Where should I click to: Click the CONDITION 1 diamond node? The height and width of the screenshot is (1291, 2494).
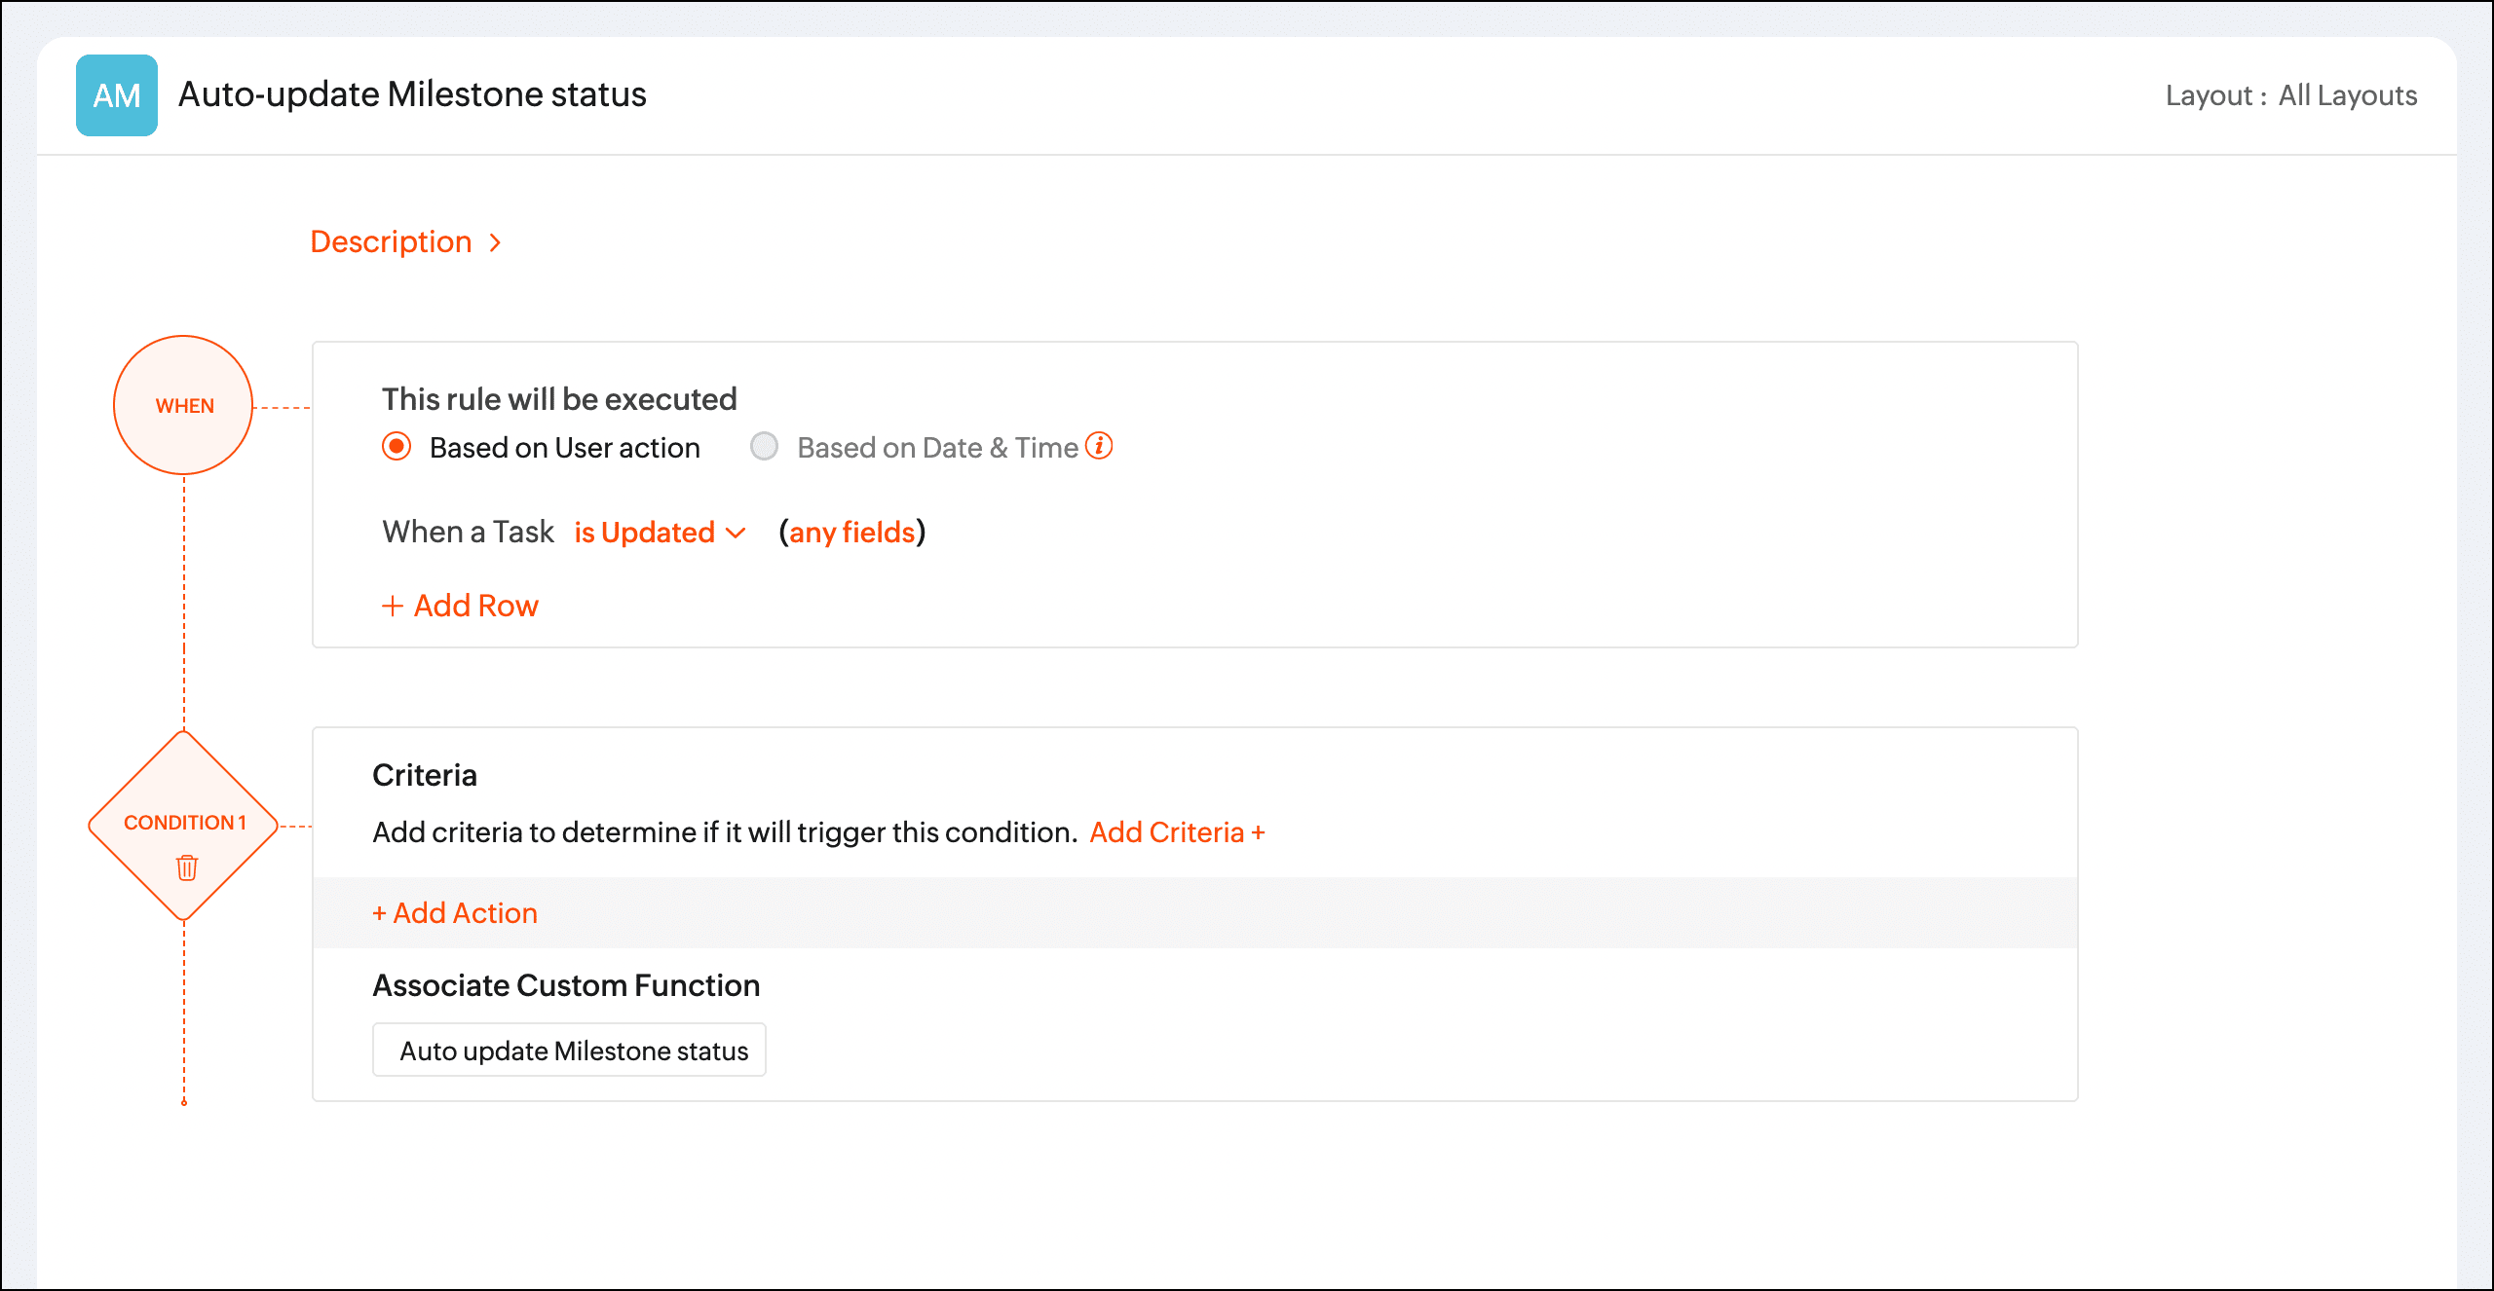[x=184, y=822]
